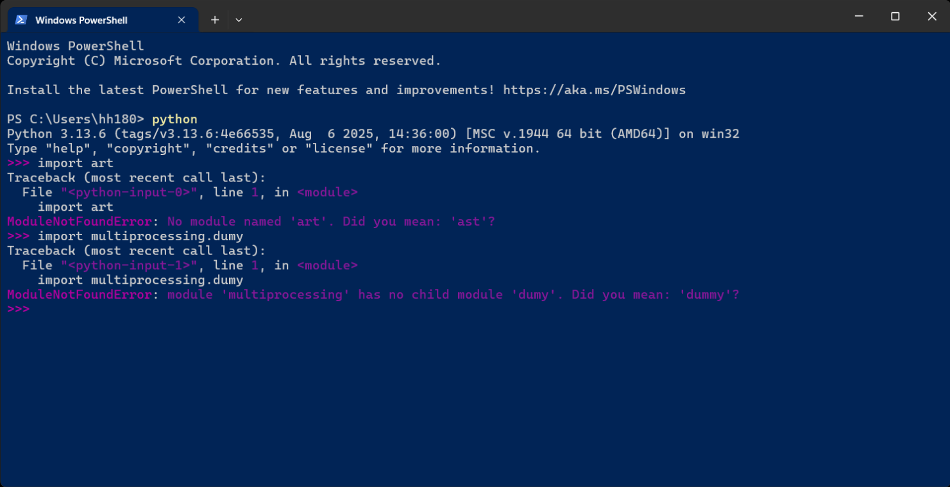Viewport: 950px width, 487px height.
Task: Open the https://aka.ms/PSWindows link
Action: pos(594,90)
